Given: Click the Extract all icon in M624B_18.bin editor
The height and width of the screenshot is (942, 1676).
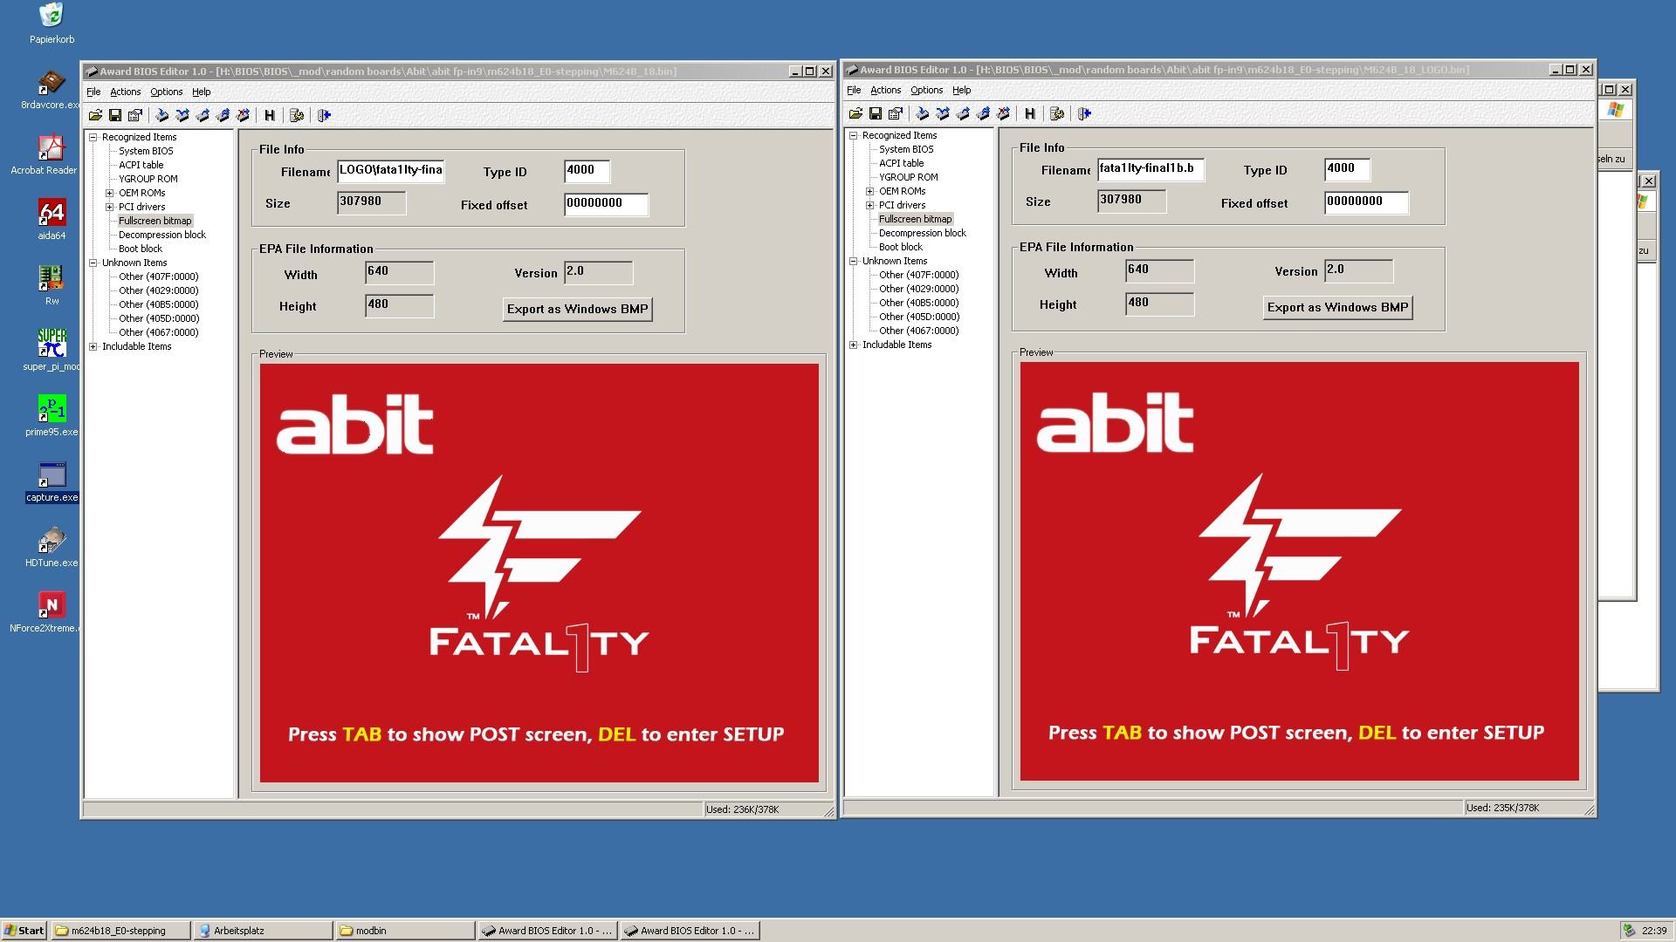Looking at the screenshot, I should [x=223, y=115].
